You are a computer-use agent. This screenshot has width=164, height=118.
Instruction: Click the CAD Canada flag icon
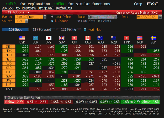click(x=88, y=38)
